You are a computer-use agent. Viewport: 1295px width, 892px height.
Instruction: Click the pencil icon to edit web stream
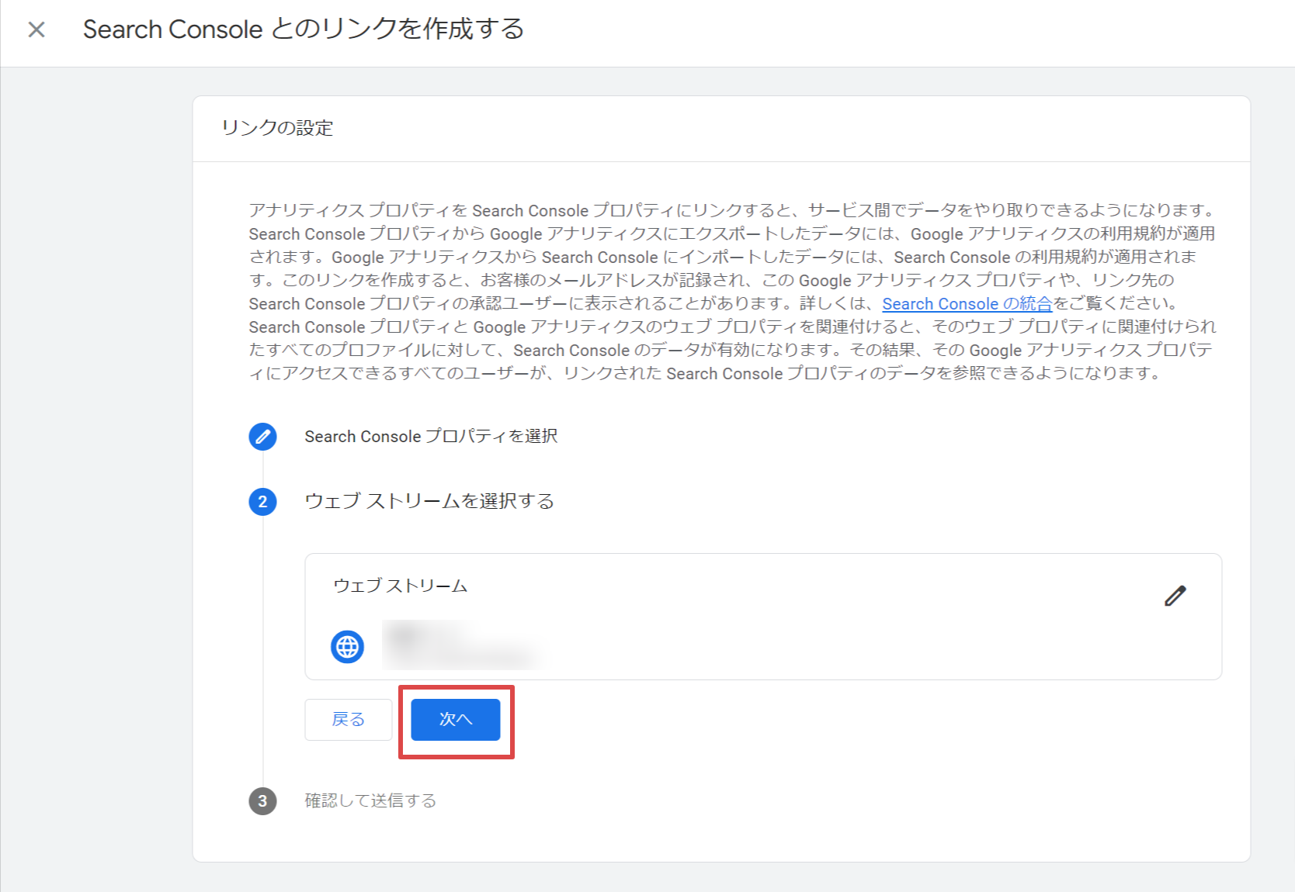click(1175, 596)
